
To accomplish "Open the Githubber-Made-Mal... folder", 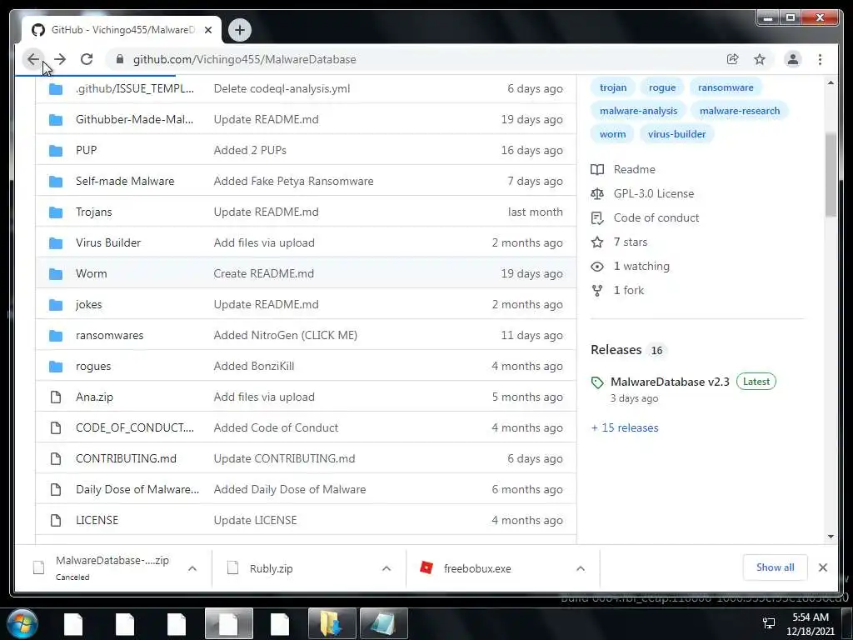I will coord(134,119).
